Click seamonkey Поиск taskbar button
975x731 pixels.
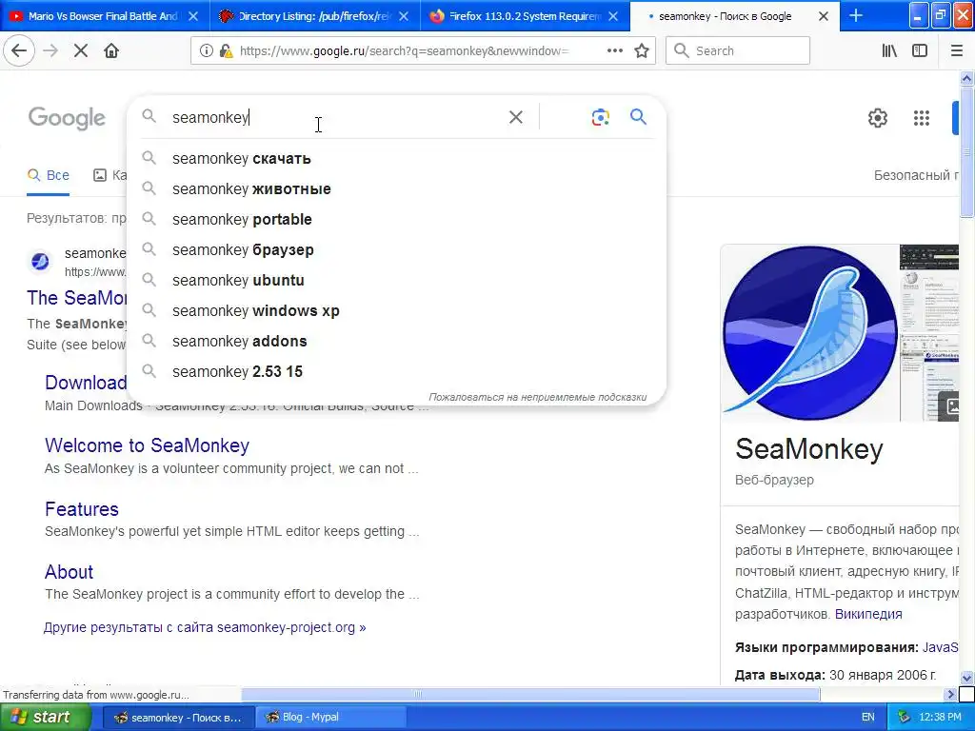point(178,718)
